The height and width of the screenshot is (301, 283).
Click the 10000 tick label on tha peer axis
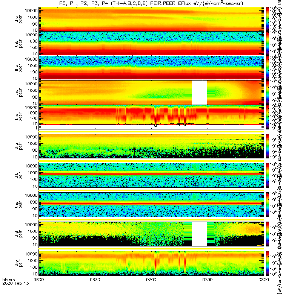(31, 11)
